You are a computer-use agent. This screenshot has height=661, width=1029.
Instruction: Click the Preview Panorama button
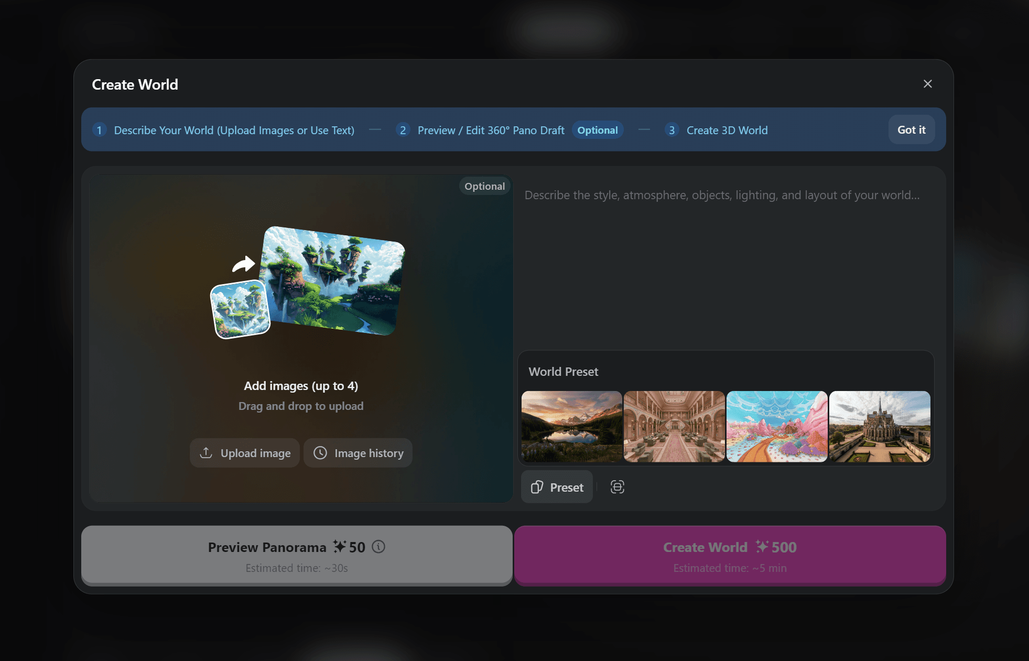pyautogui.click(x=297, y=556)
